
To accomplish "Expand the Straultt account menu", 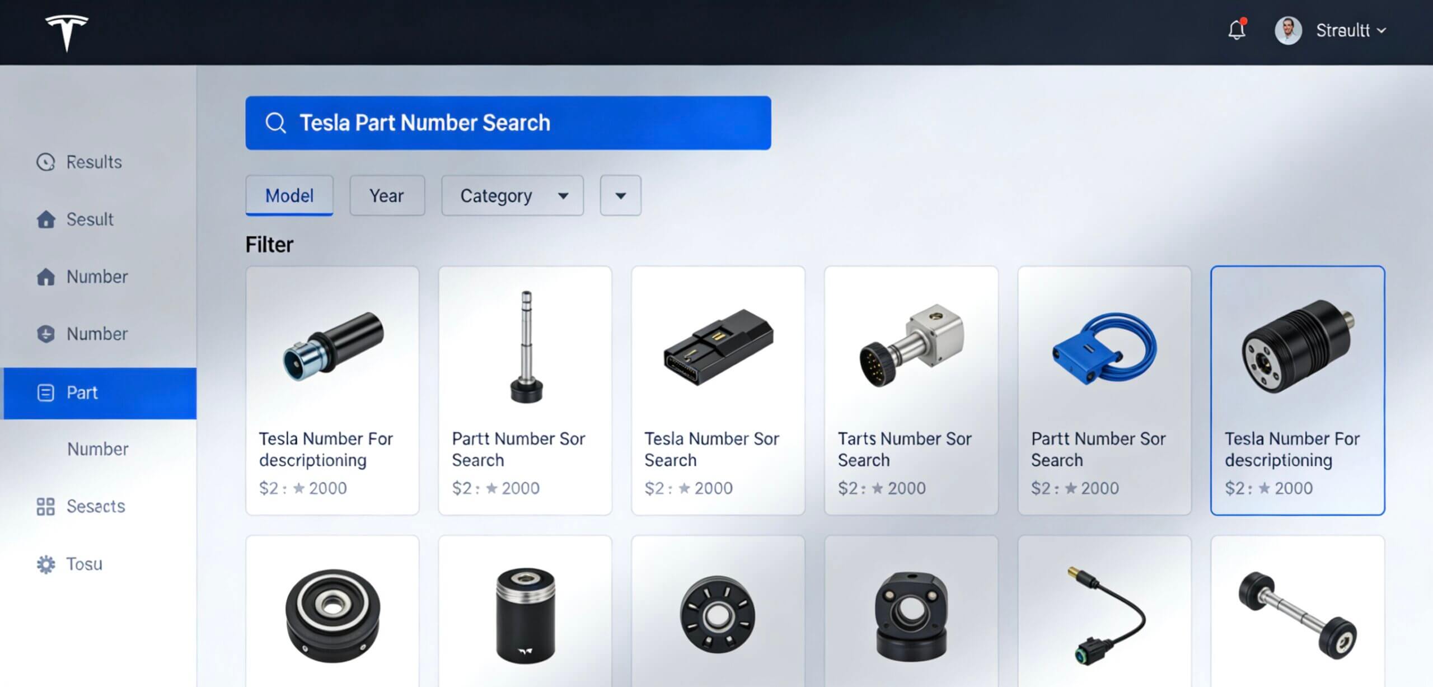I will pyautogui.click(x=1350, y=30).
